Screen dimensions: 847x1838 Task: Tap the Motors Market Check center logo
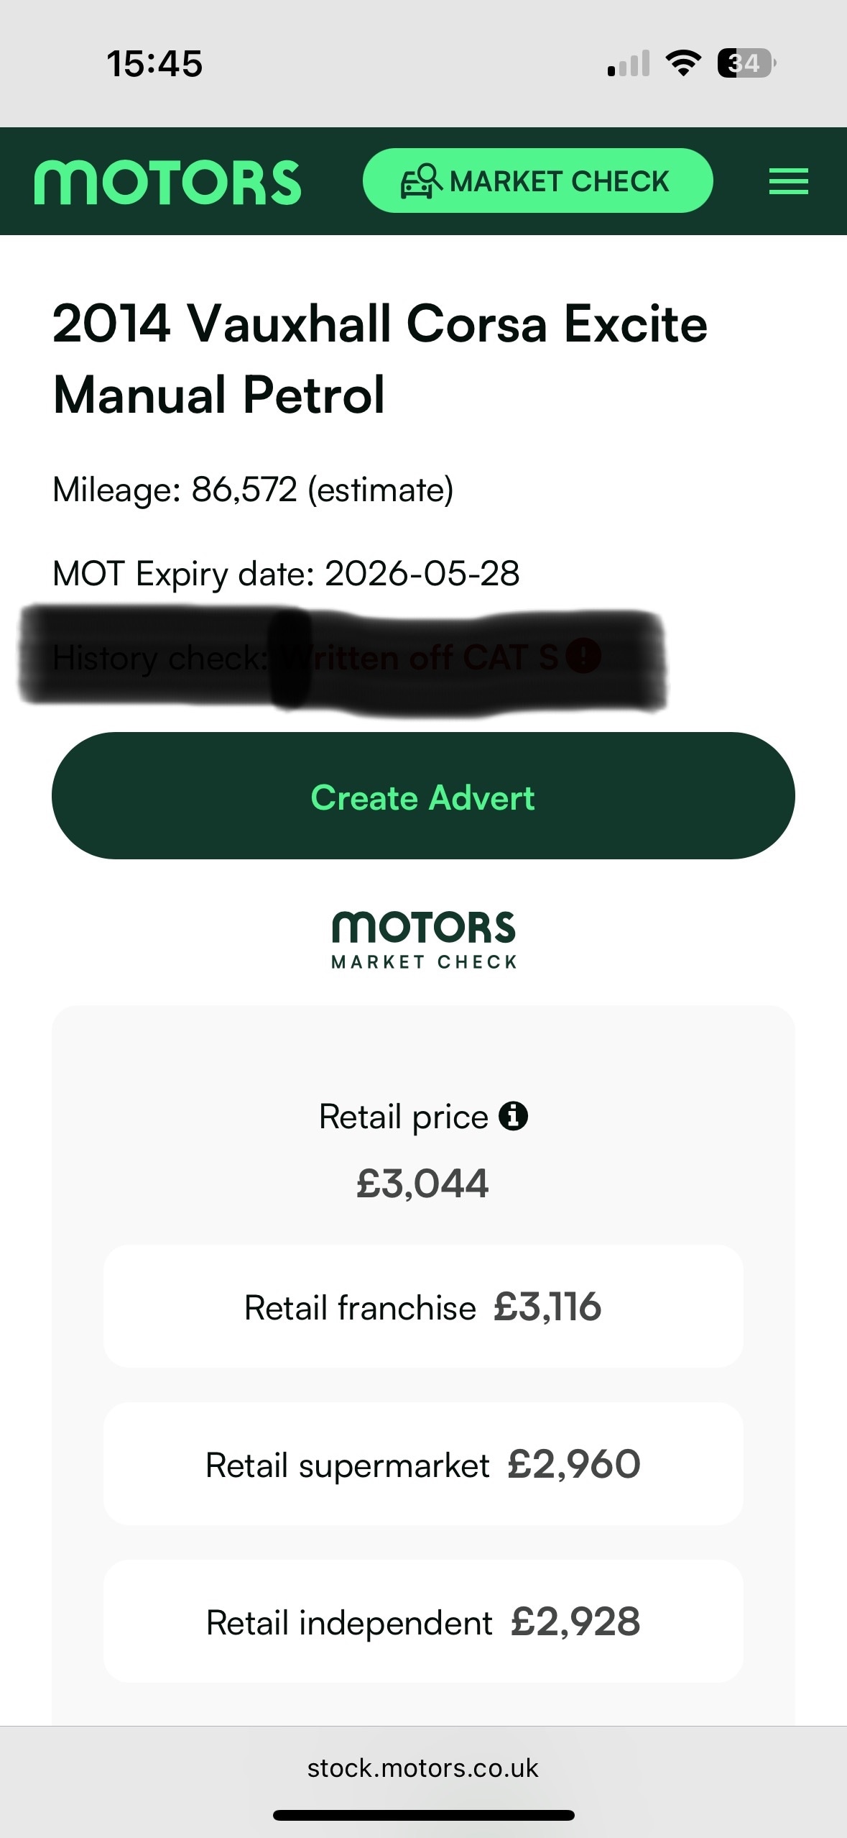coord(424,941)
